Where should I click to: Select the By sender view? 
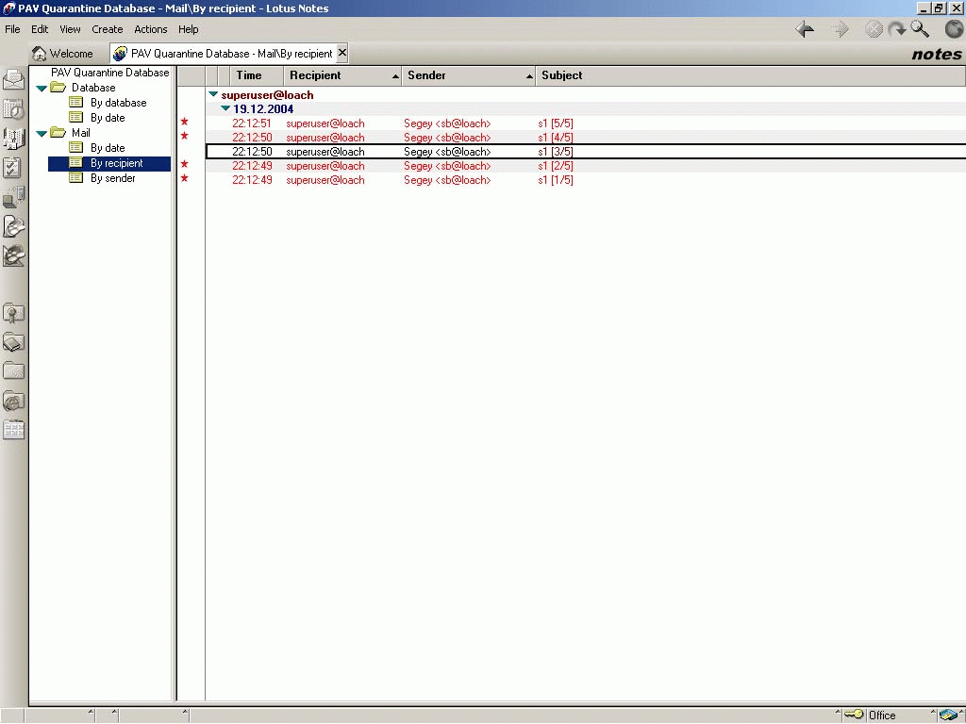click(x=113, y=178)
